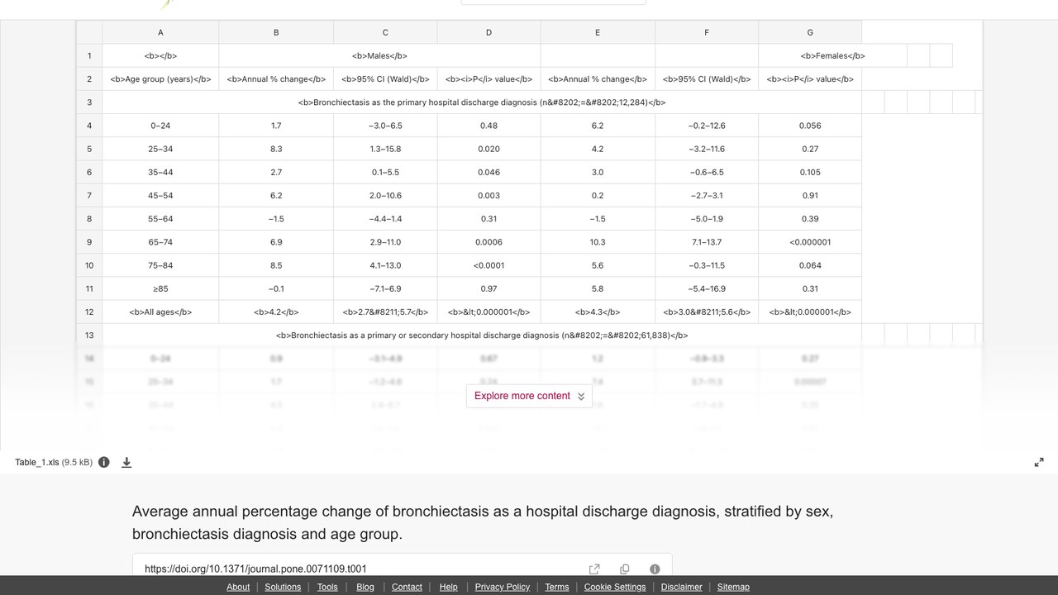Click the '<b>Females</b>' header cell

coord(832,55)
